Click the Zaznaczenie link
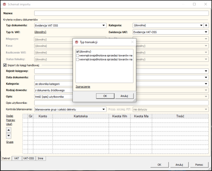Image resolution: width=212 pixels, height=171 pixels. pos(83,87)
